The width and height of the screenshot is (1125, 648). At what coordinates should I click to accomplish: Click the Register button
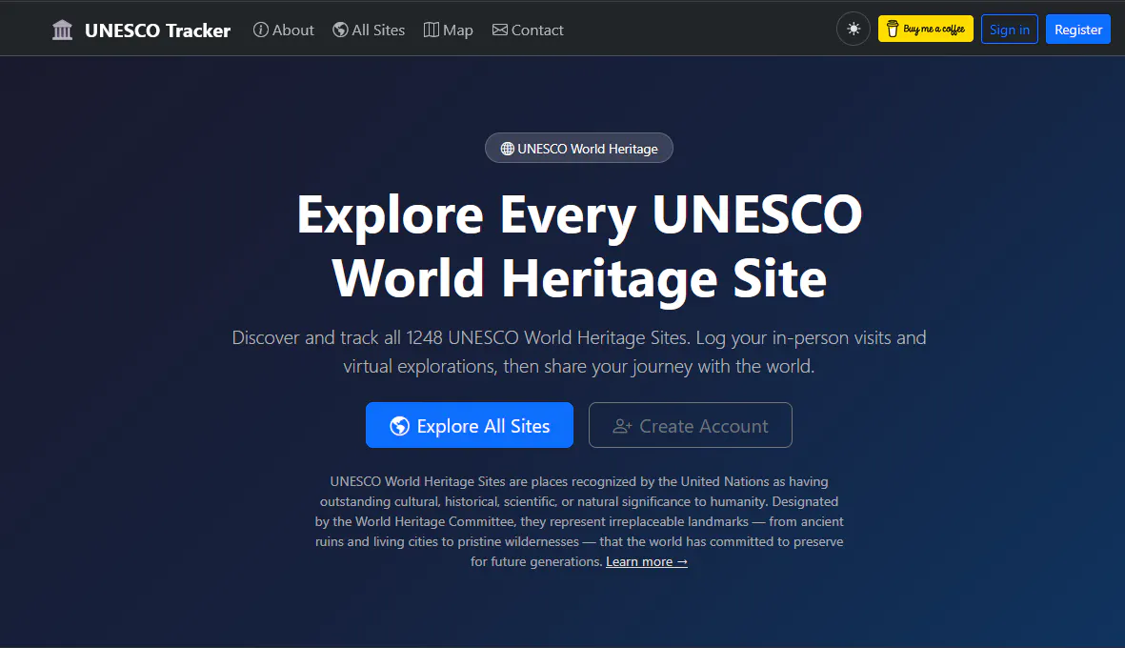click(1077, 30)
